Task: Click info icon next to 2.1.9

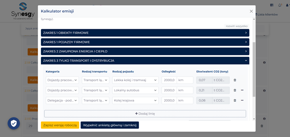Action: 264,91
